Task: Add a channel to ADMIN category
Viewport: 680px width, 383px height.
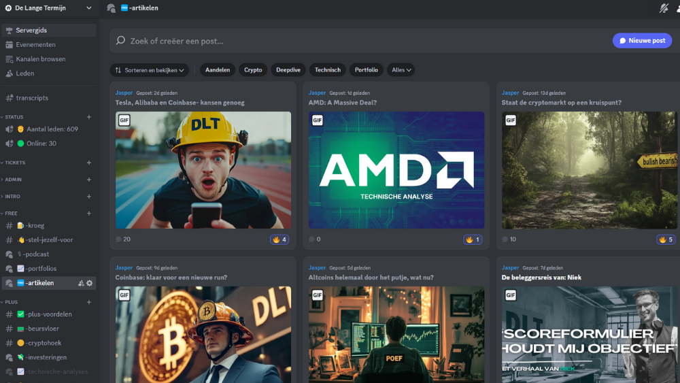Action: [89, 180]
